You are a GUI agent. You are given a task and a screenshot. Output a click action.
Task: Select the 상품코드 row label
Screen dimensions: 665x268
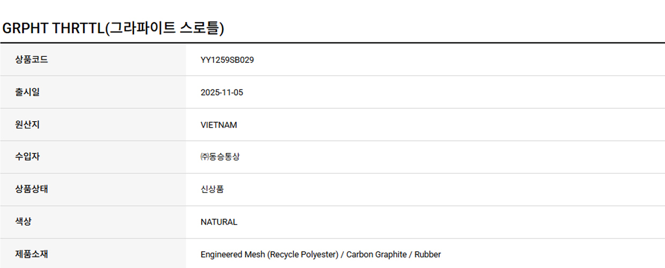coord(32,59)
